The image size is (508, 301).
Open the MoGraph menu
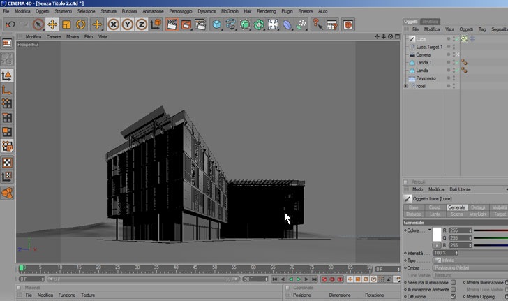click(230, 11)
